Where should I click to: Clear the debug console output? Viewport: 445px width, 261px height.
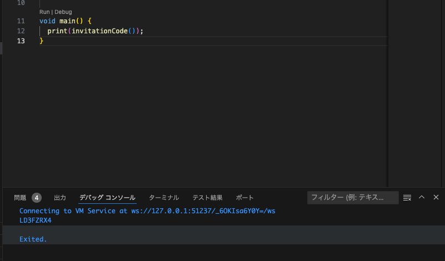point(407,198)
